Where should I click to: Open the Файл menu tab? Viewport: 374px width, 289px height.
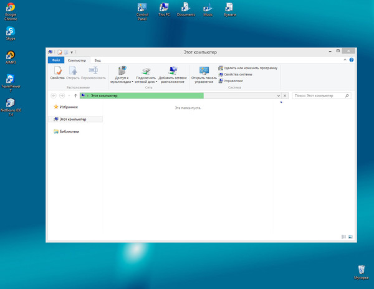56,60
